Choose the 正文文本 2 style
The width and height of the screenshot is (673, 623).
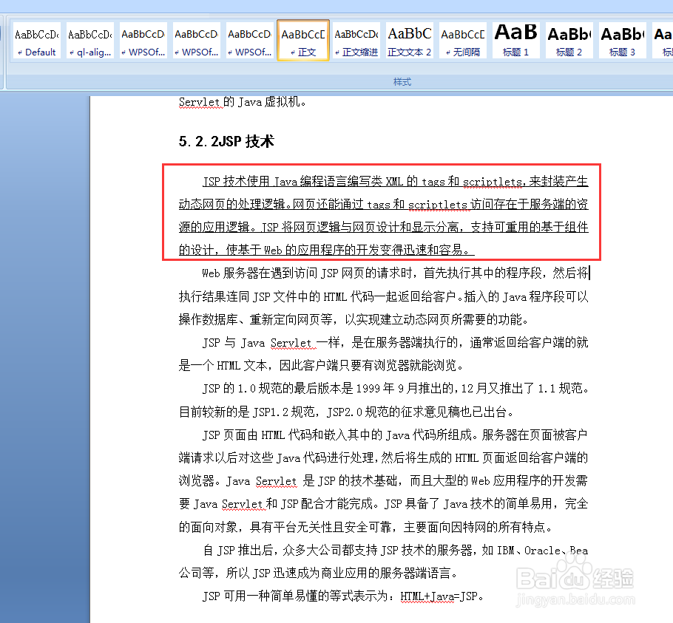409,40
